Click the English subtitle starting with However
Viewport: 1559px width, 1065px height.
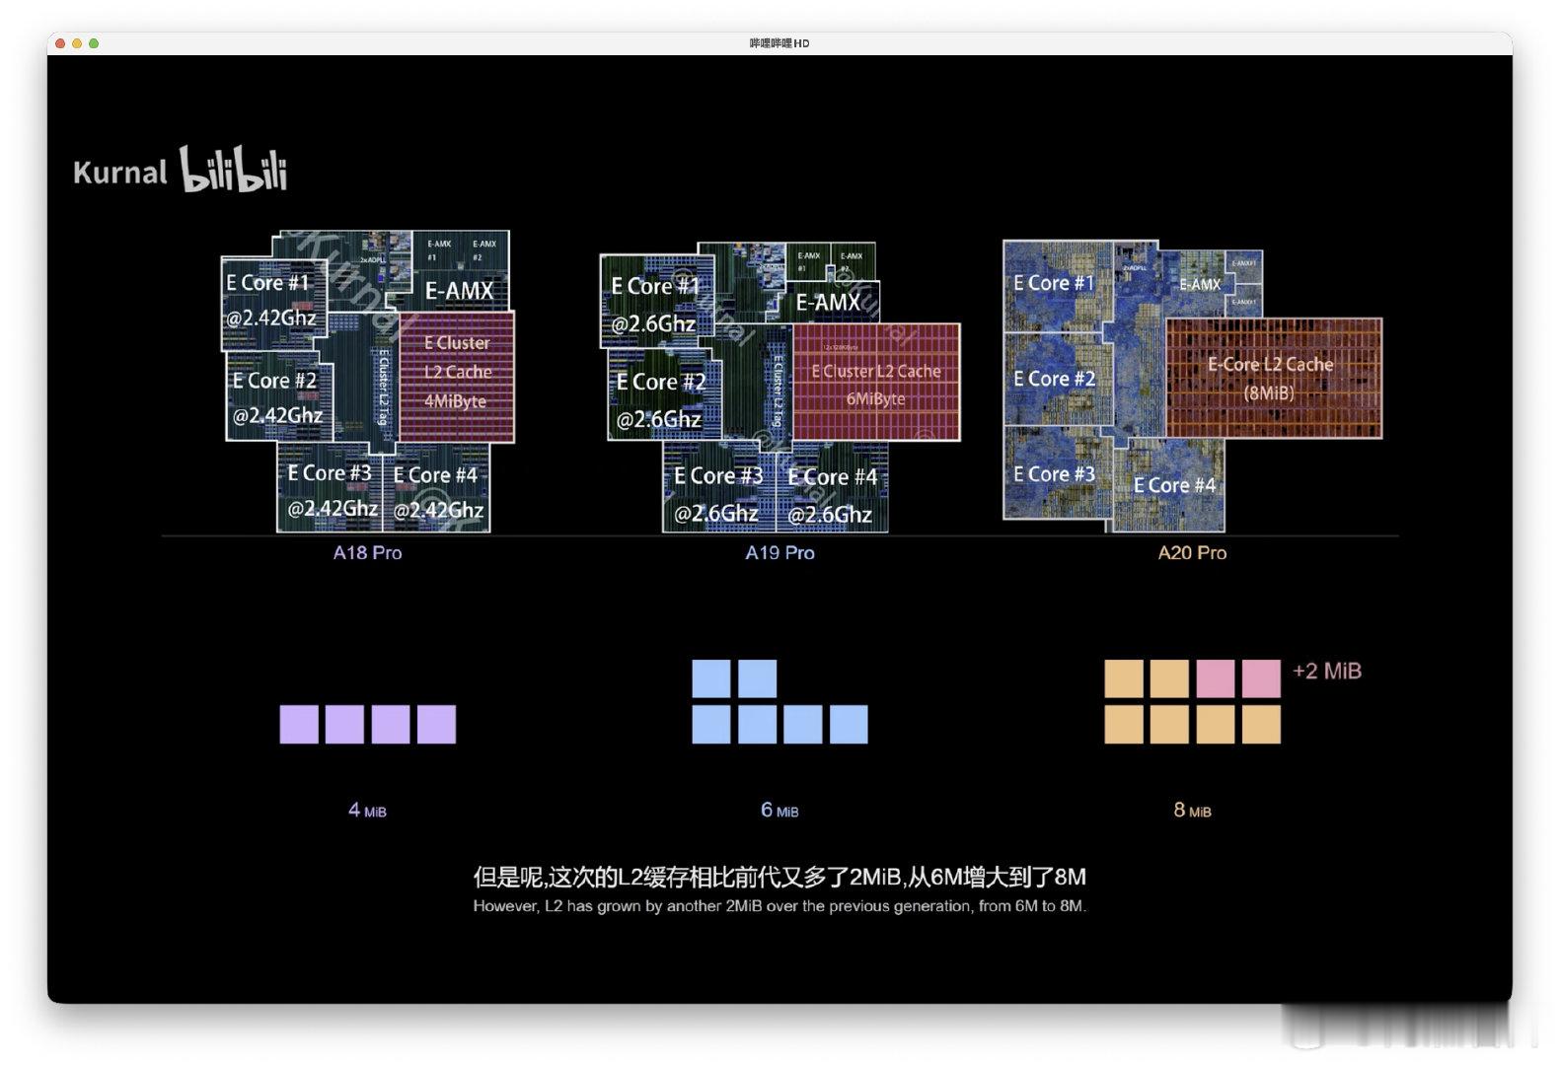coord(779,906)
